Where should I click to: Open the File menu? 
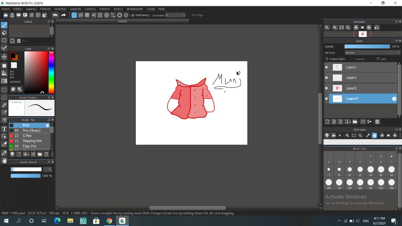(x=5, y=9)
